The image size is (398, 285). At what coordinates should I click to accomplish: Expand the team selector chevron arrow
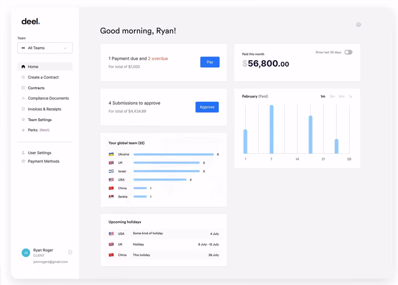(65, 48)
